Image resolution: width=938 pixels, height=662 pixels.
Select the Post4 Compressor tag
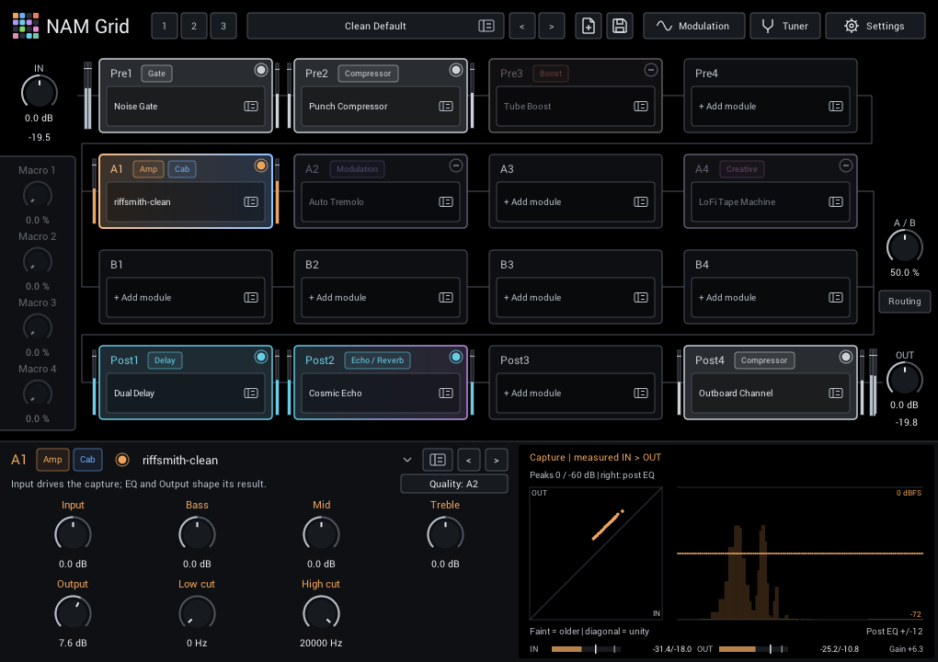[764, 360]
